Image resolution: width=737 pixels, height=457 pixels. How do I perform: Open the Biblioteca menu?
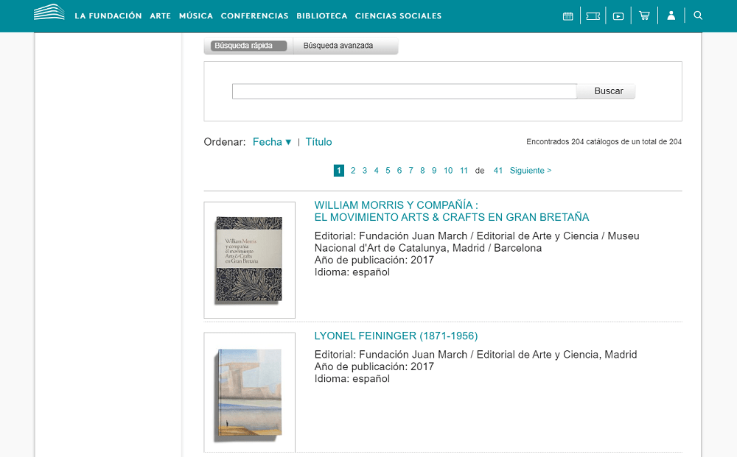322,16
